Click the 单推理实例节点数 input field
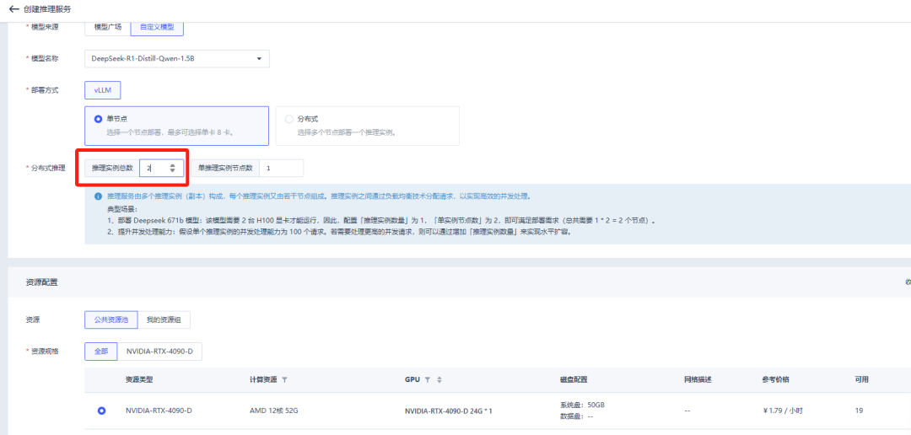 pos(281,168)
